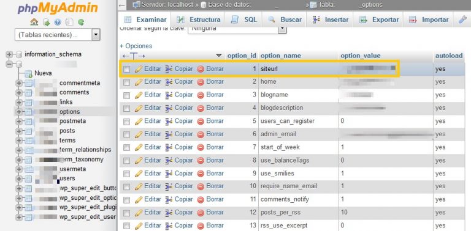
Task: Open the blue help question-mark icon
Action: pos(58,22)
